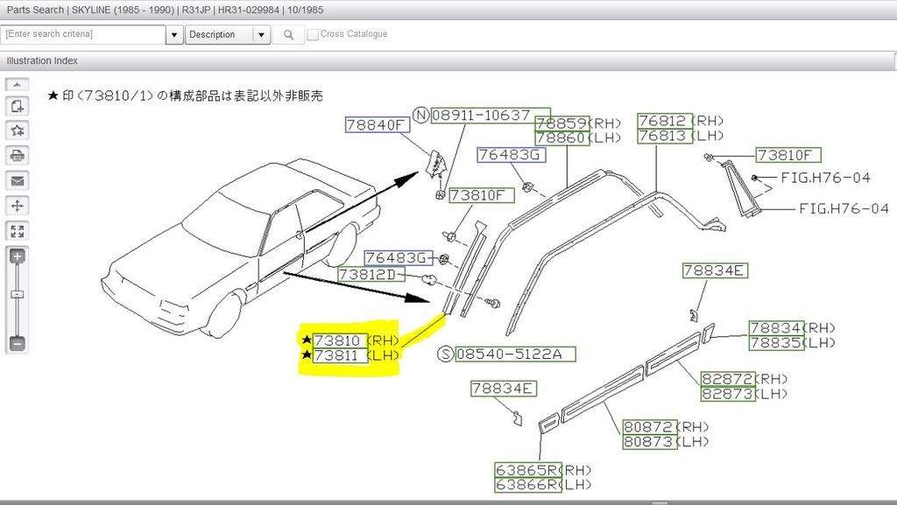Print the parts illustration
The height and width of the screenshot is (505, 897).
click(x=18, y=156)
